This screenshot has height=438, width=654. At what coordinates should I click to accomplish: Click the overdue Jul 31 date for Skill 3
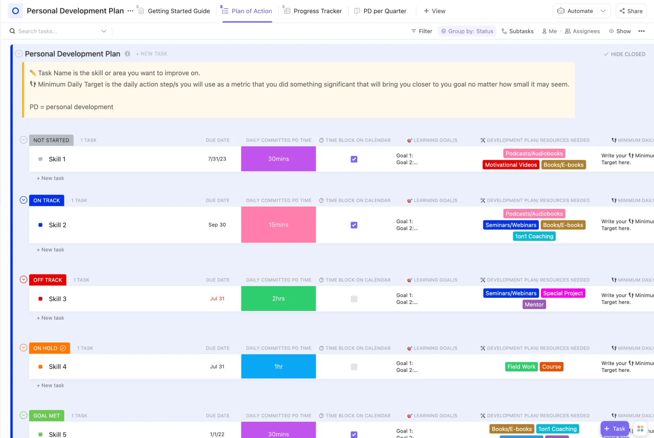point(217,298)
